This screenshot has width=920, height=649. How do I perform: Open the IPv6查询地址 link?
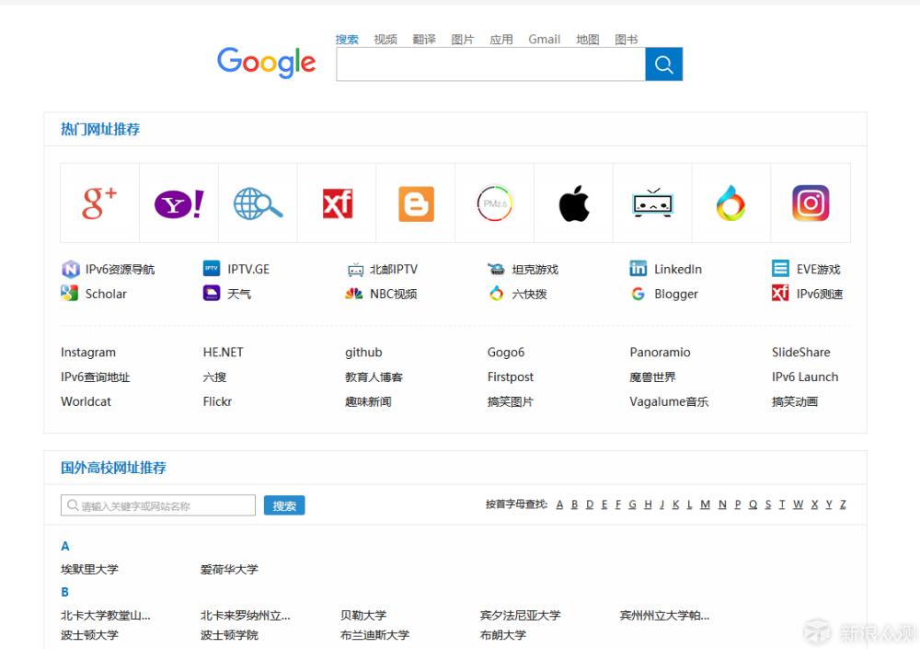pyautogui.click(x=95, y=377)
